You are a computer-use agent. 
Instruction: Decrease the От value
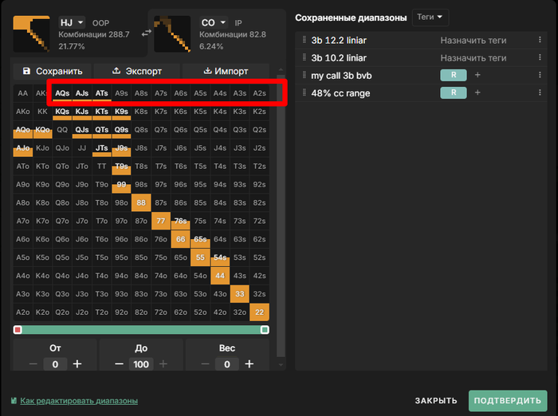pyautogui.click(x=33, y=364)
